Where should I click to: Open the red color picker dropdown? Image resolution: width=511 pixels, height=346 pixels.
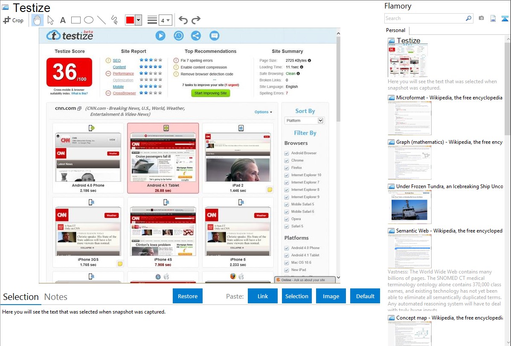click(138, 20)
